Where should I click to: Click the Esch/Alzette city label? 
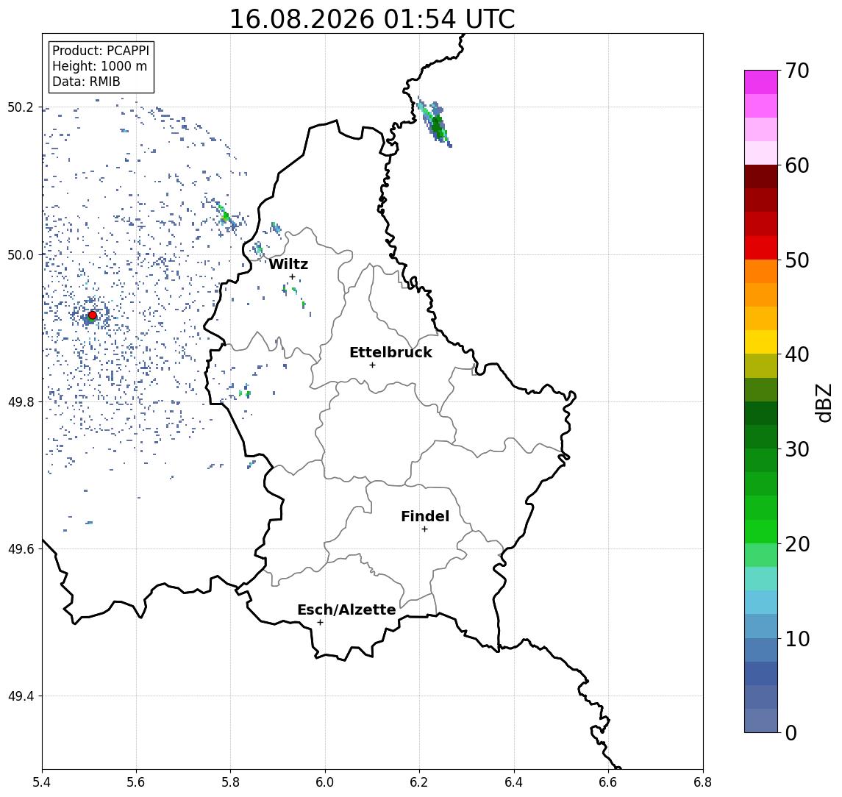[x=346, y=610]
